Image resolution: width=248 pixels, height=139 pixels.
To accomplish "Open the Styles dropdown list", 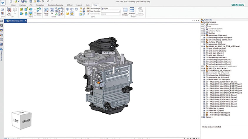I will 119,11.
